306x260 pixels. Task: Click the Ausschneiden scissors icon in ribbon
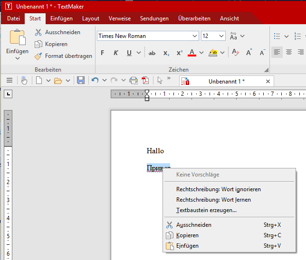pyautogui.click(x=38, y=32)
